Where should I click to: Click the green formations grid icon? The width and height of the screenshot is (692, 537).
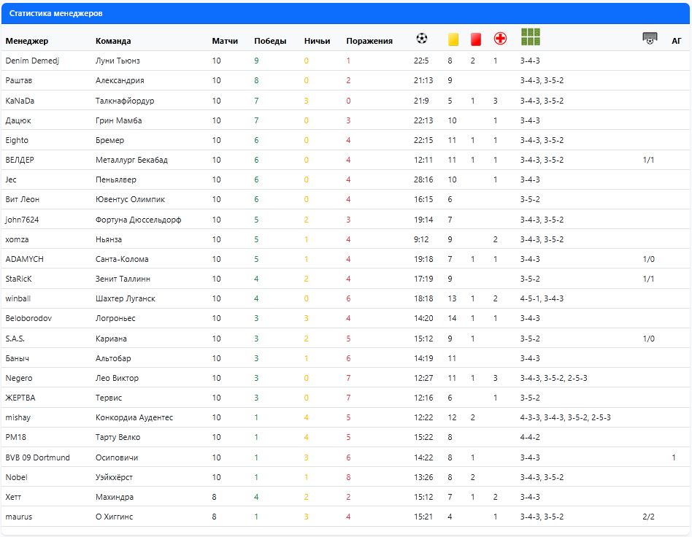(531, 36)
